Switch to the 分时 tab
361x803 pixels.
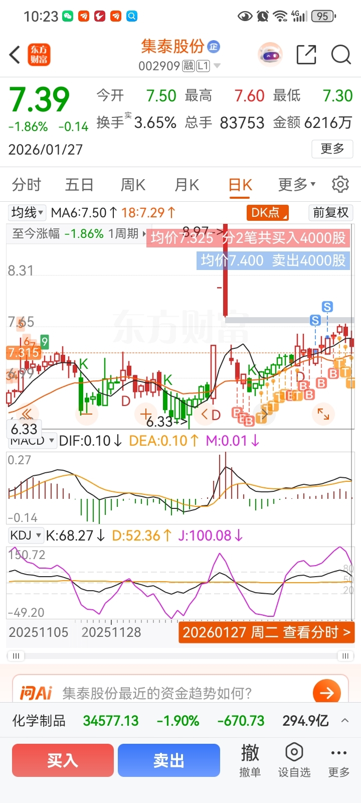click(27, 184)
